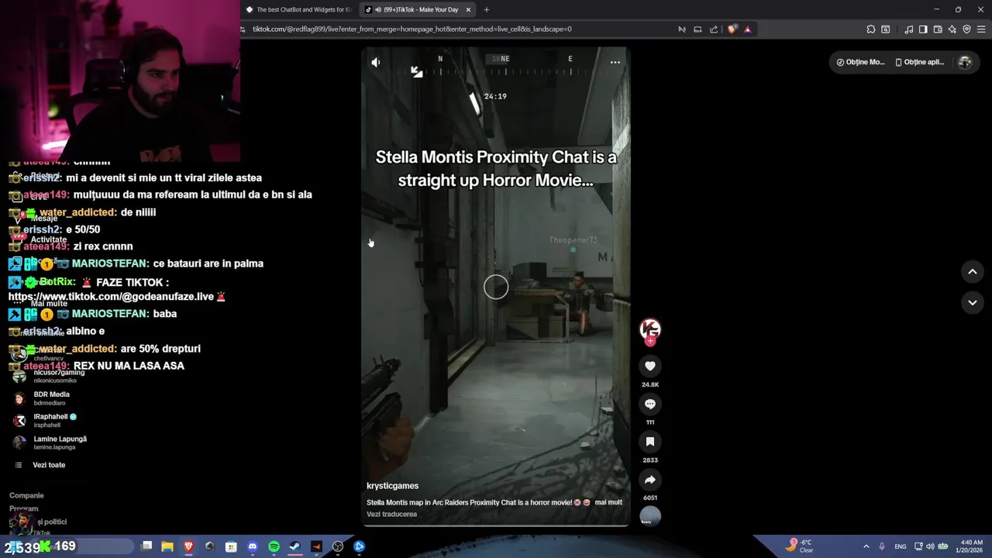Click the 'Obține apli...' get app button
The image size is (992, 558).
point(919,62)
